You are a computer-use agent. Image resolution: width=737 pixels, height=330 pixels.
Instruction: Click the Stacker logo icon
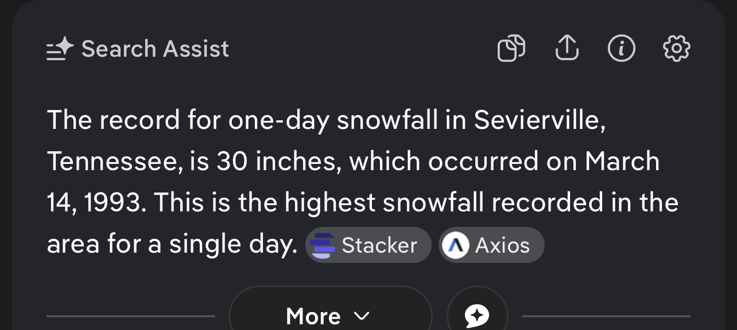click(321, 246)
